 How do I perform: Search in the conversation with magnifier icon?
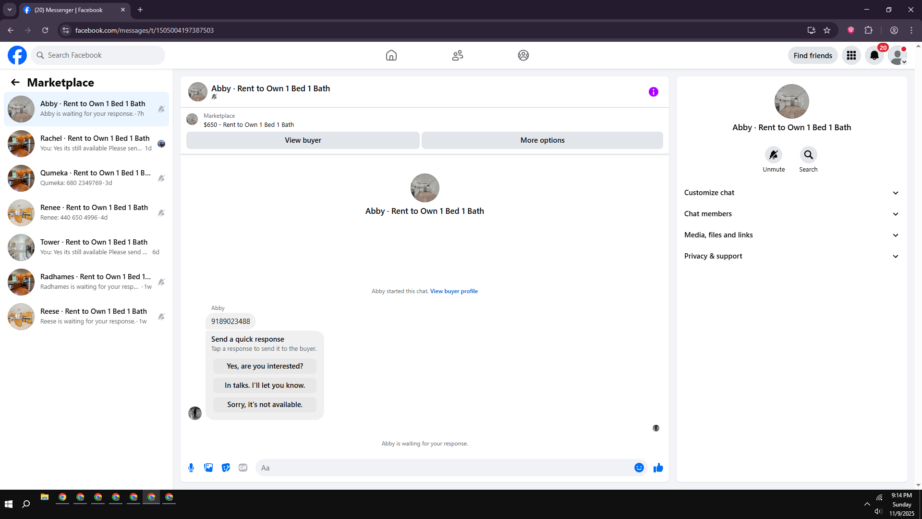click(x=809, y=155)
